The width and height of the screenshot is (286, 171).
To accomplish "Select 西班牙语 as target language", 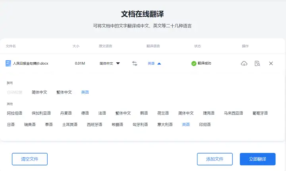I will coord(95,125).
